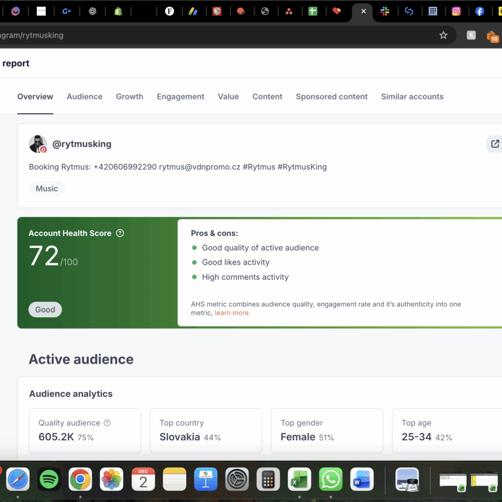502x502 pixels.
Task: Click the Music category tag
Action: pyautogui.click(x=47, y=189)
